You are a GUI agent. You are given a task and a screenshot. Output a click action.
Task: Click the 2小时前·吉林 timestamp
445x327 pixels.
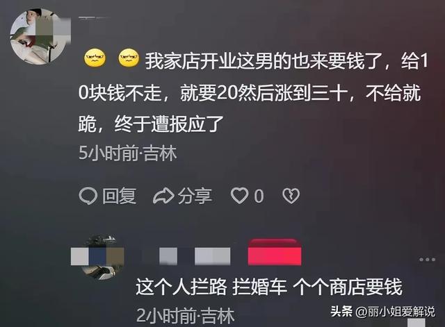(186, 315)
